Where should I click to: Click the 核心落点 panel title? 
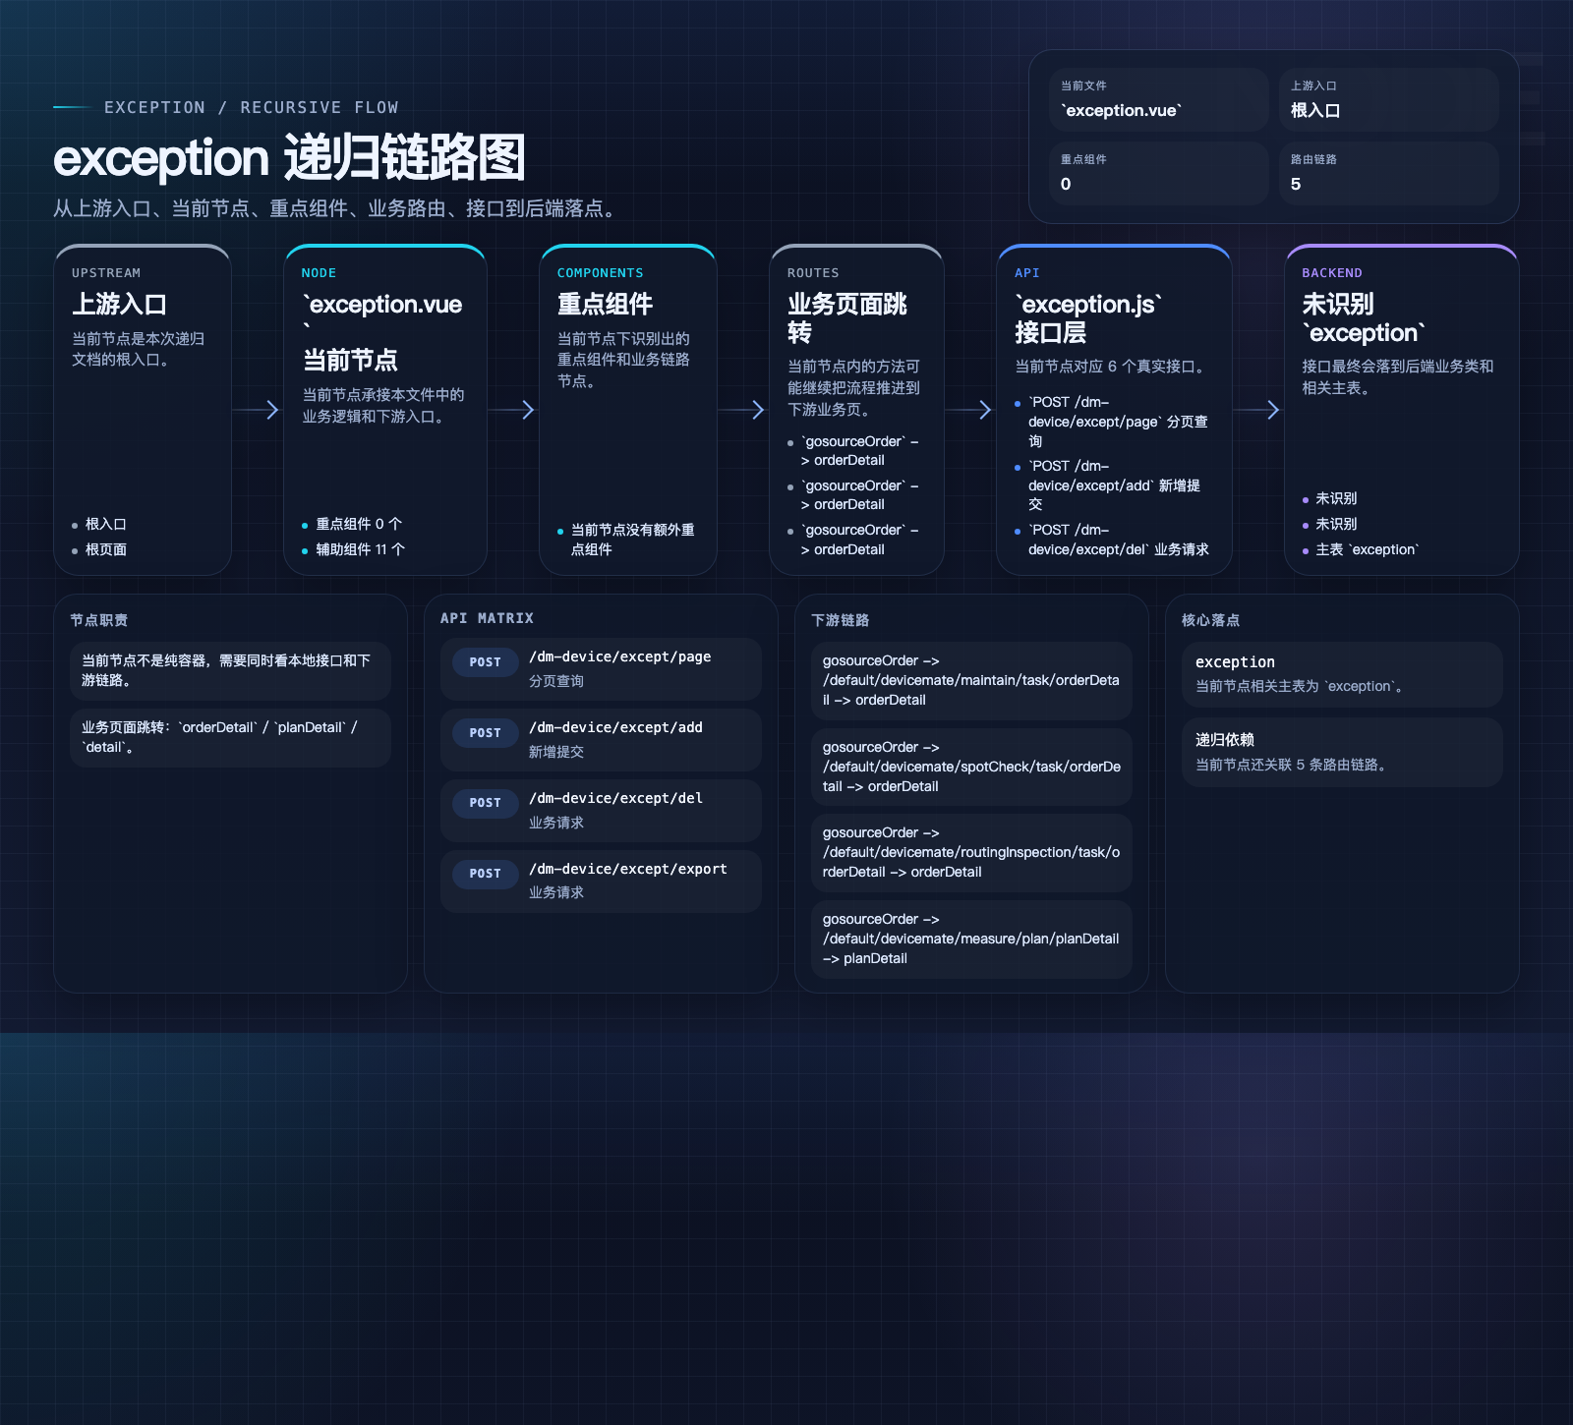1211,620
